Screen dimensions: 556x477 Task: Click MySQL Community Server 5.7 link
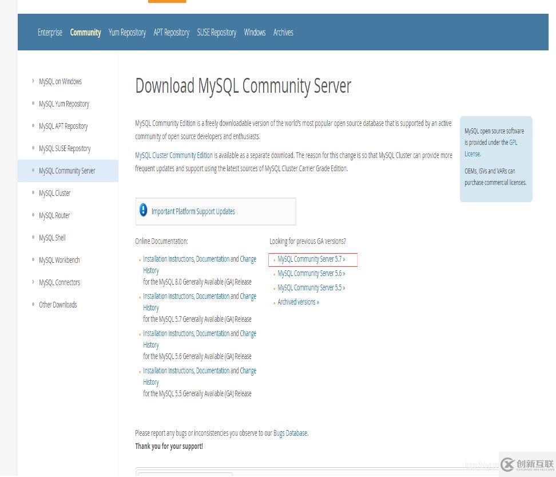pos(311,259)
